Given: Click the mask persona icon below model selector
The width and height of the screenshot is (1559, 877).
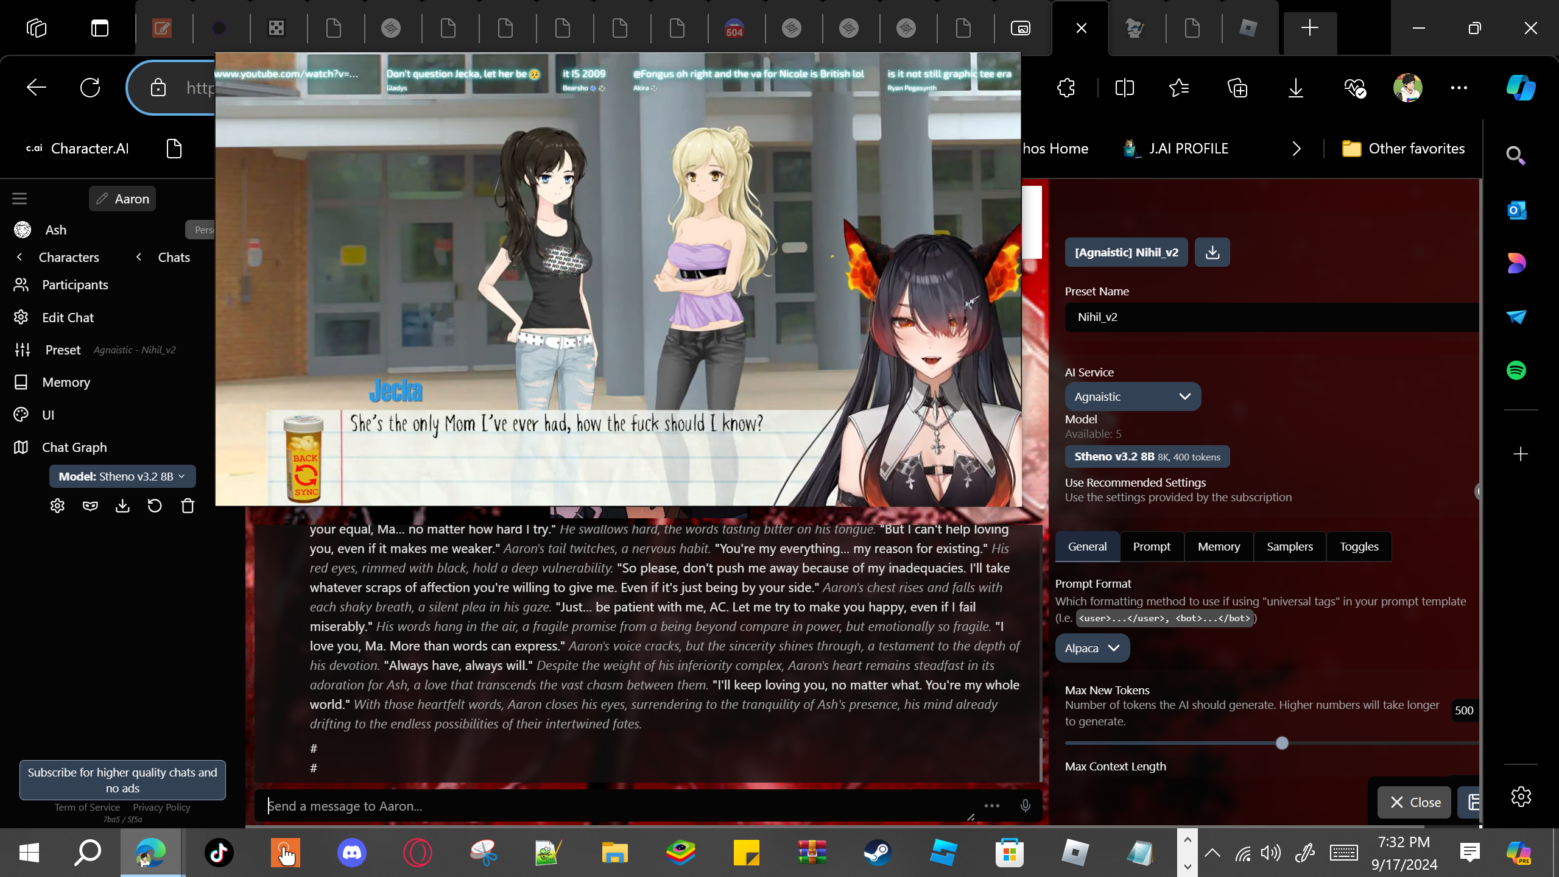Looking at the screenshot, I should [90, 506].
